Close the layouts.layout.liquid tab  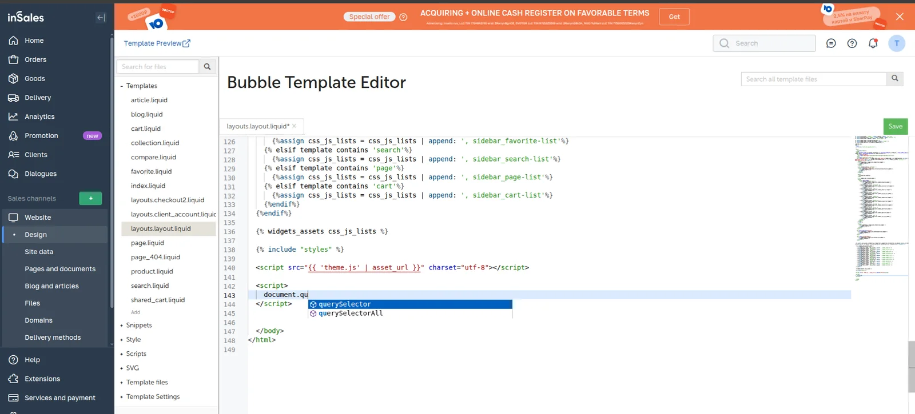click(x=295, y=126)
